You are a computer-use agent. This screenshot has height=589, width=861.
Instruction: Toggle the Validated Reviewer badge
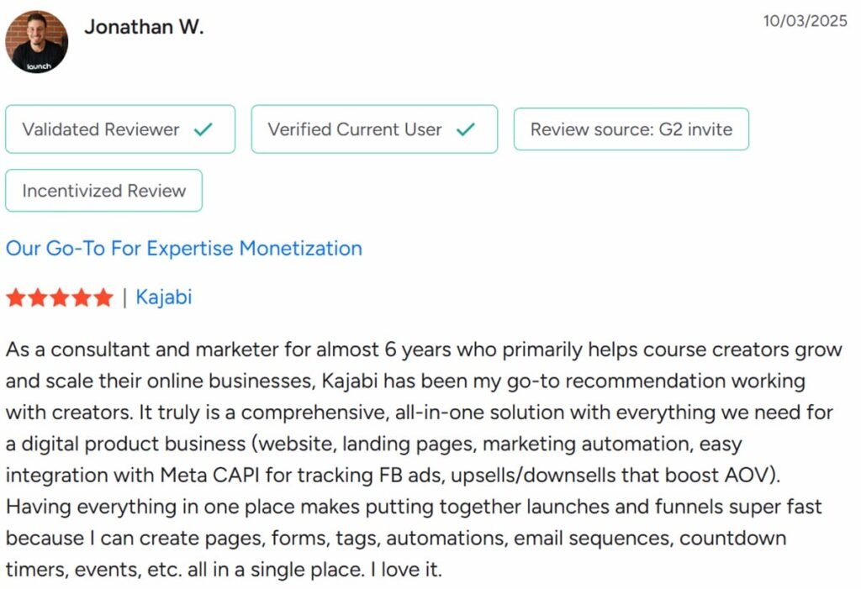pos(119,129)
